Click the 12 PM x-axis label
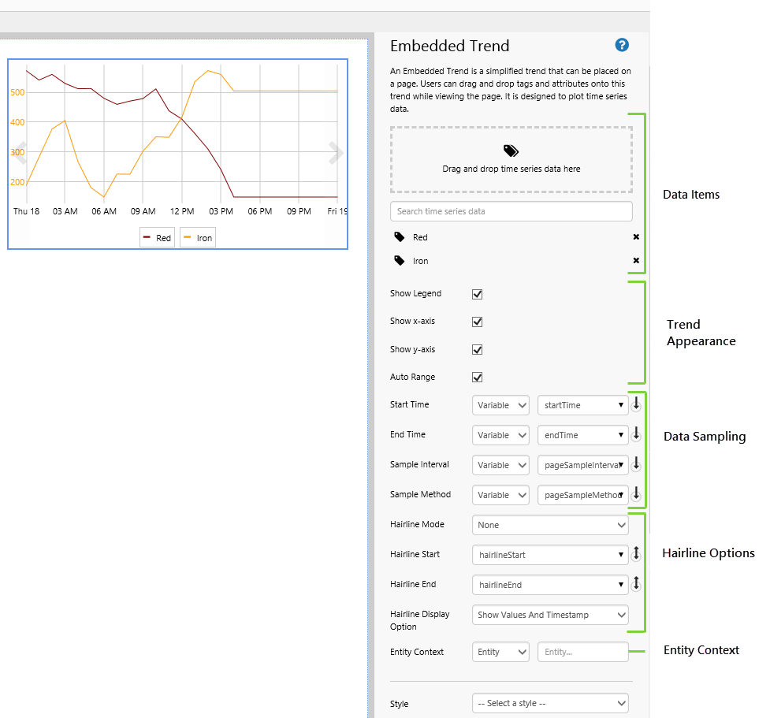 182,211
